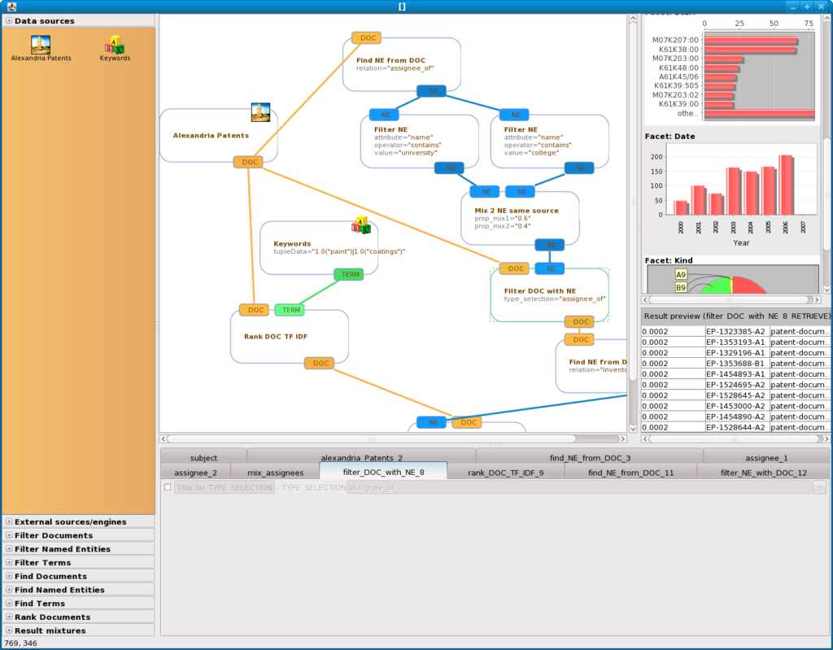
Task: Click NE input port of university Filter NE
Action: point(384,115)
